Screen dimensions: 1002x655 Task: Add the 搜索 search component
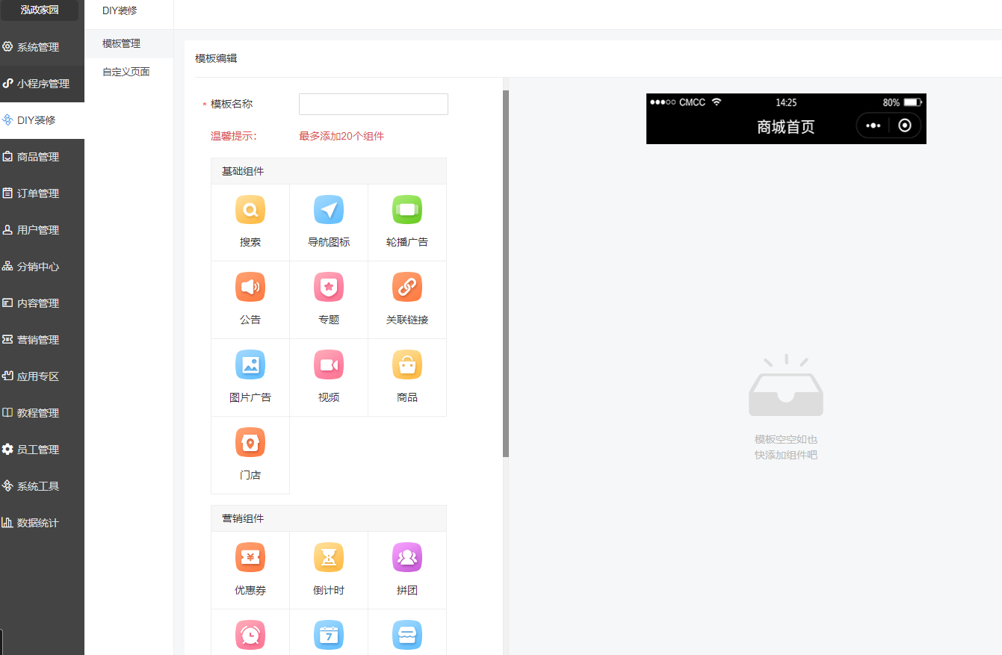click(x=250, y=222)
